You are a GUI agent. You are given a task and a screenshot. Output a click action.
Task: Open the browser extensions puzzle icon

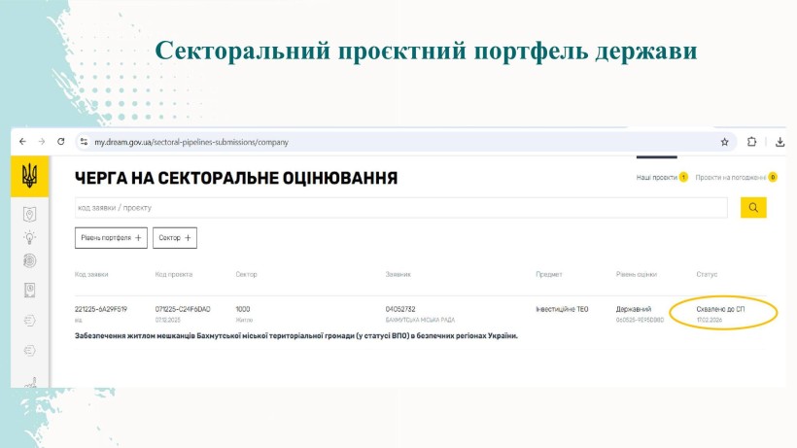(751, 142)
